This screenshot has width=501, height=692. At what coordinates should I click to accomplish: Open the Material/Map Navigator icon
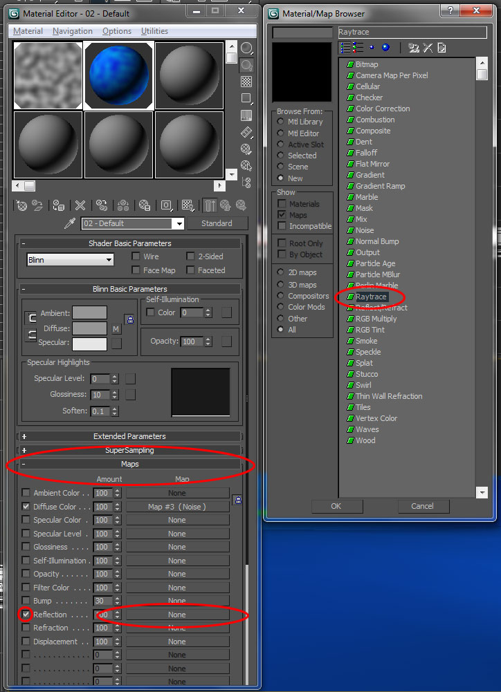(x=246, y=183)
